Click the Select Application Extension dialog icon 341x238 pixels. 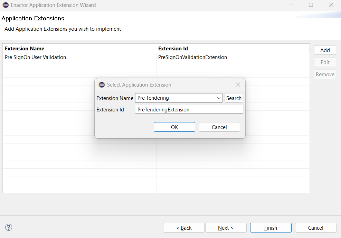102,85
